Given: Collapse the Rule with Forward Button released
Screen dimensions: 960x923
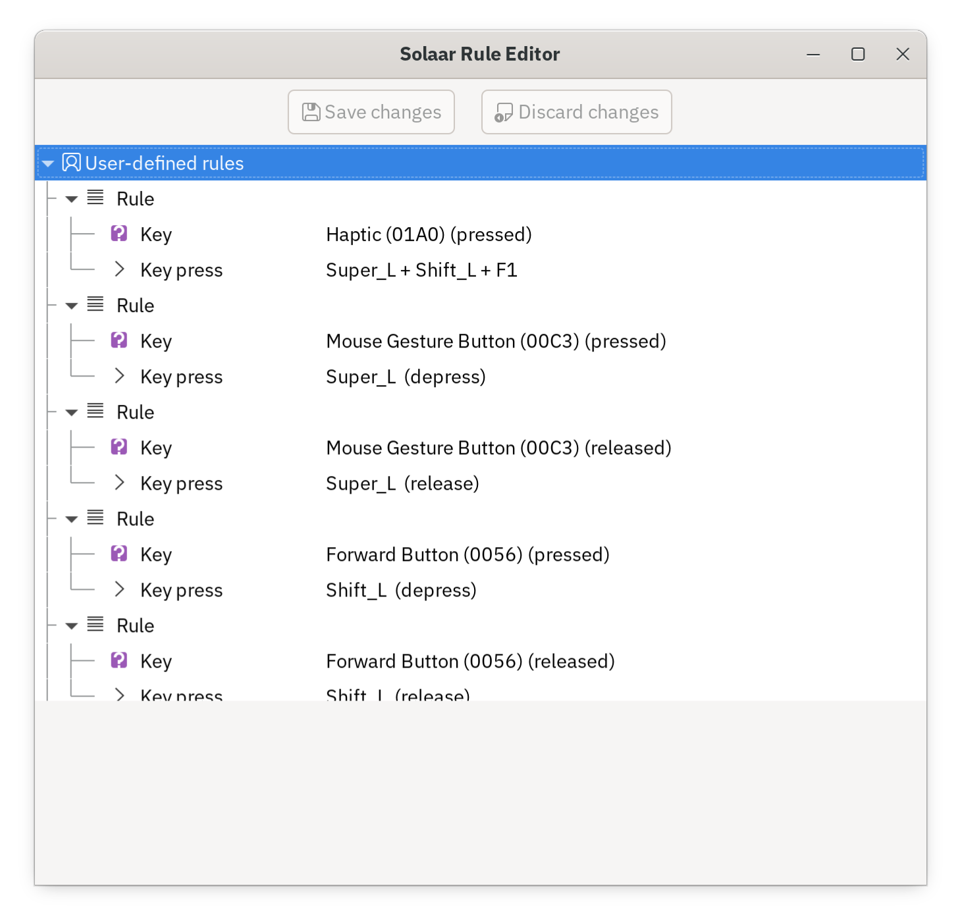Looking at the screenshot, I should pos(72,625).
